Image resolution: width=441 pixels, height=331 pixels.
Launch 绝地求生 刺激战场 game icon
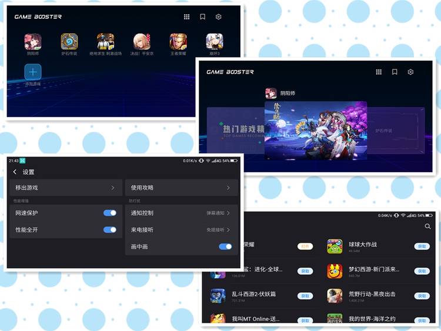click(105, 42)
